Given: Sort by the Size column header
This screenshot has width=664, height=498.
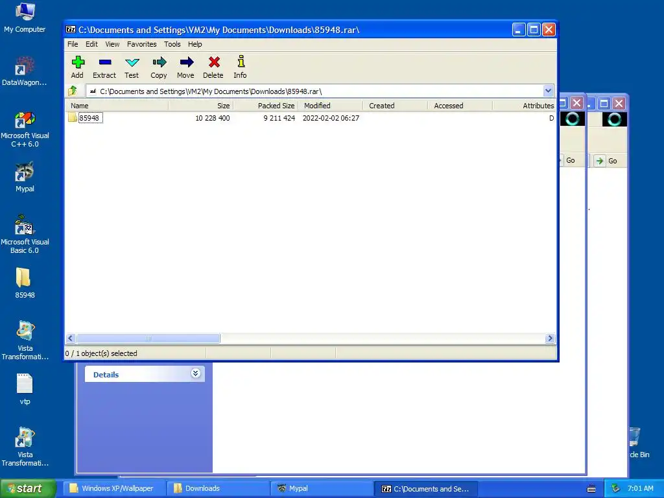Looking at the screenshot, I should (201, 106).
